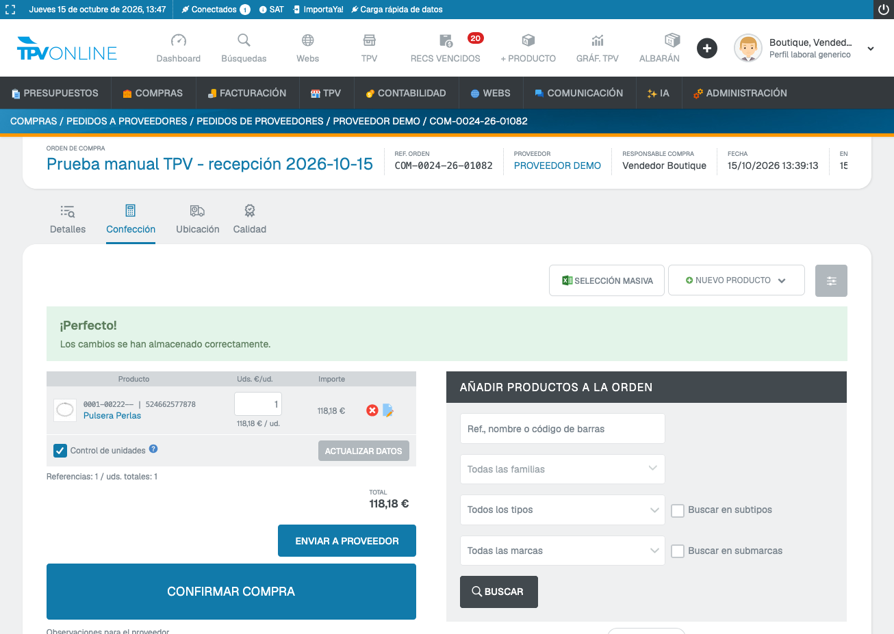Toggle fullscreen icon in top bar
The width and height of the screenshot is (894, 634).
pos(10,10)
